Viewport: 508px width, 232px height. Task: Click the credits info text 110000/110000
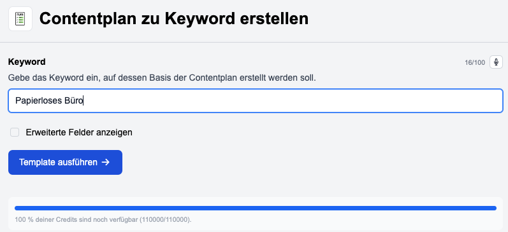coord(165,220)
